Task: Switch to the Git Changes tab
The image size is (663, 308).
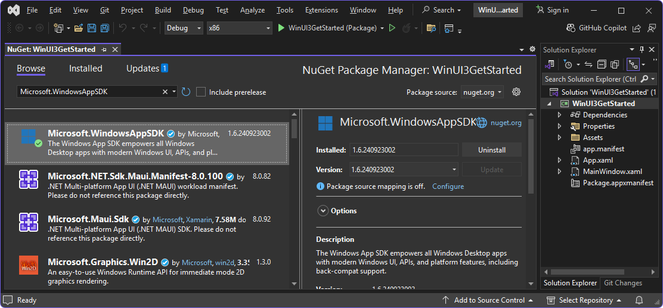Action: [x=623, y=283]
